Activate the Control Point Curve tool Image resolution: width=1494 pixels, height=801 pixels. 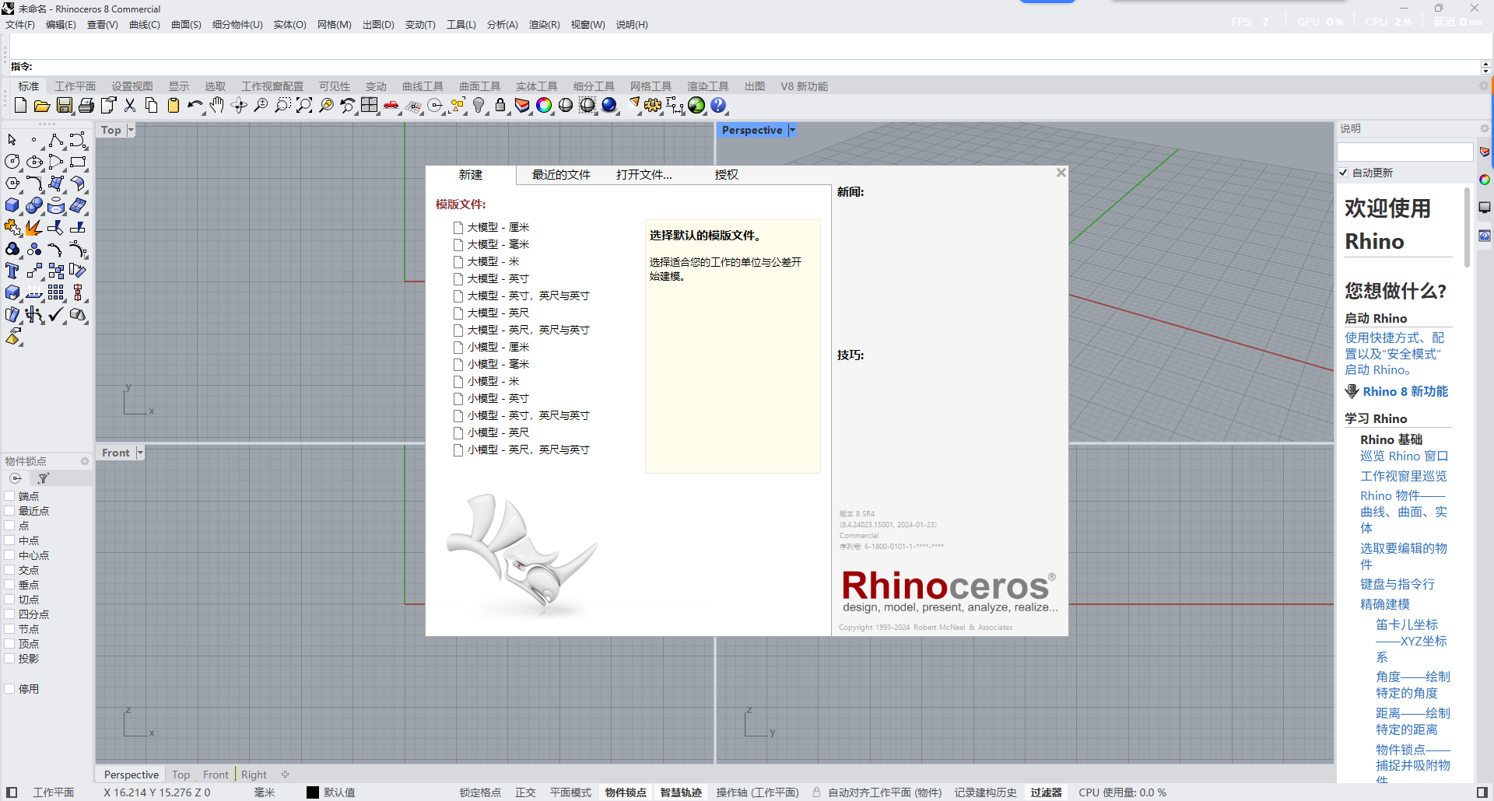[77, 141]
